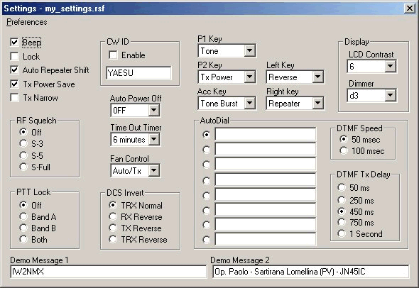Select the second AutoDial radio button
The image size is (419, 288).
(206, 150)
